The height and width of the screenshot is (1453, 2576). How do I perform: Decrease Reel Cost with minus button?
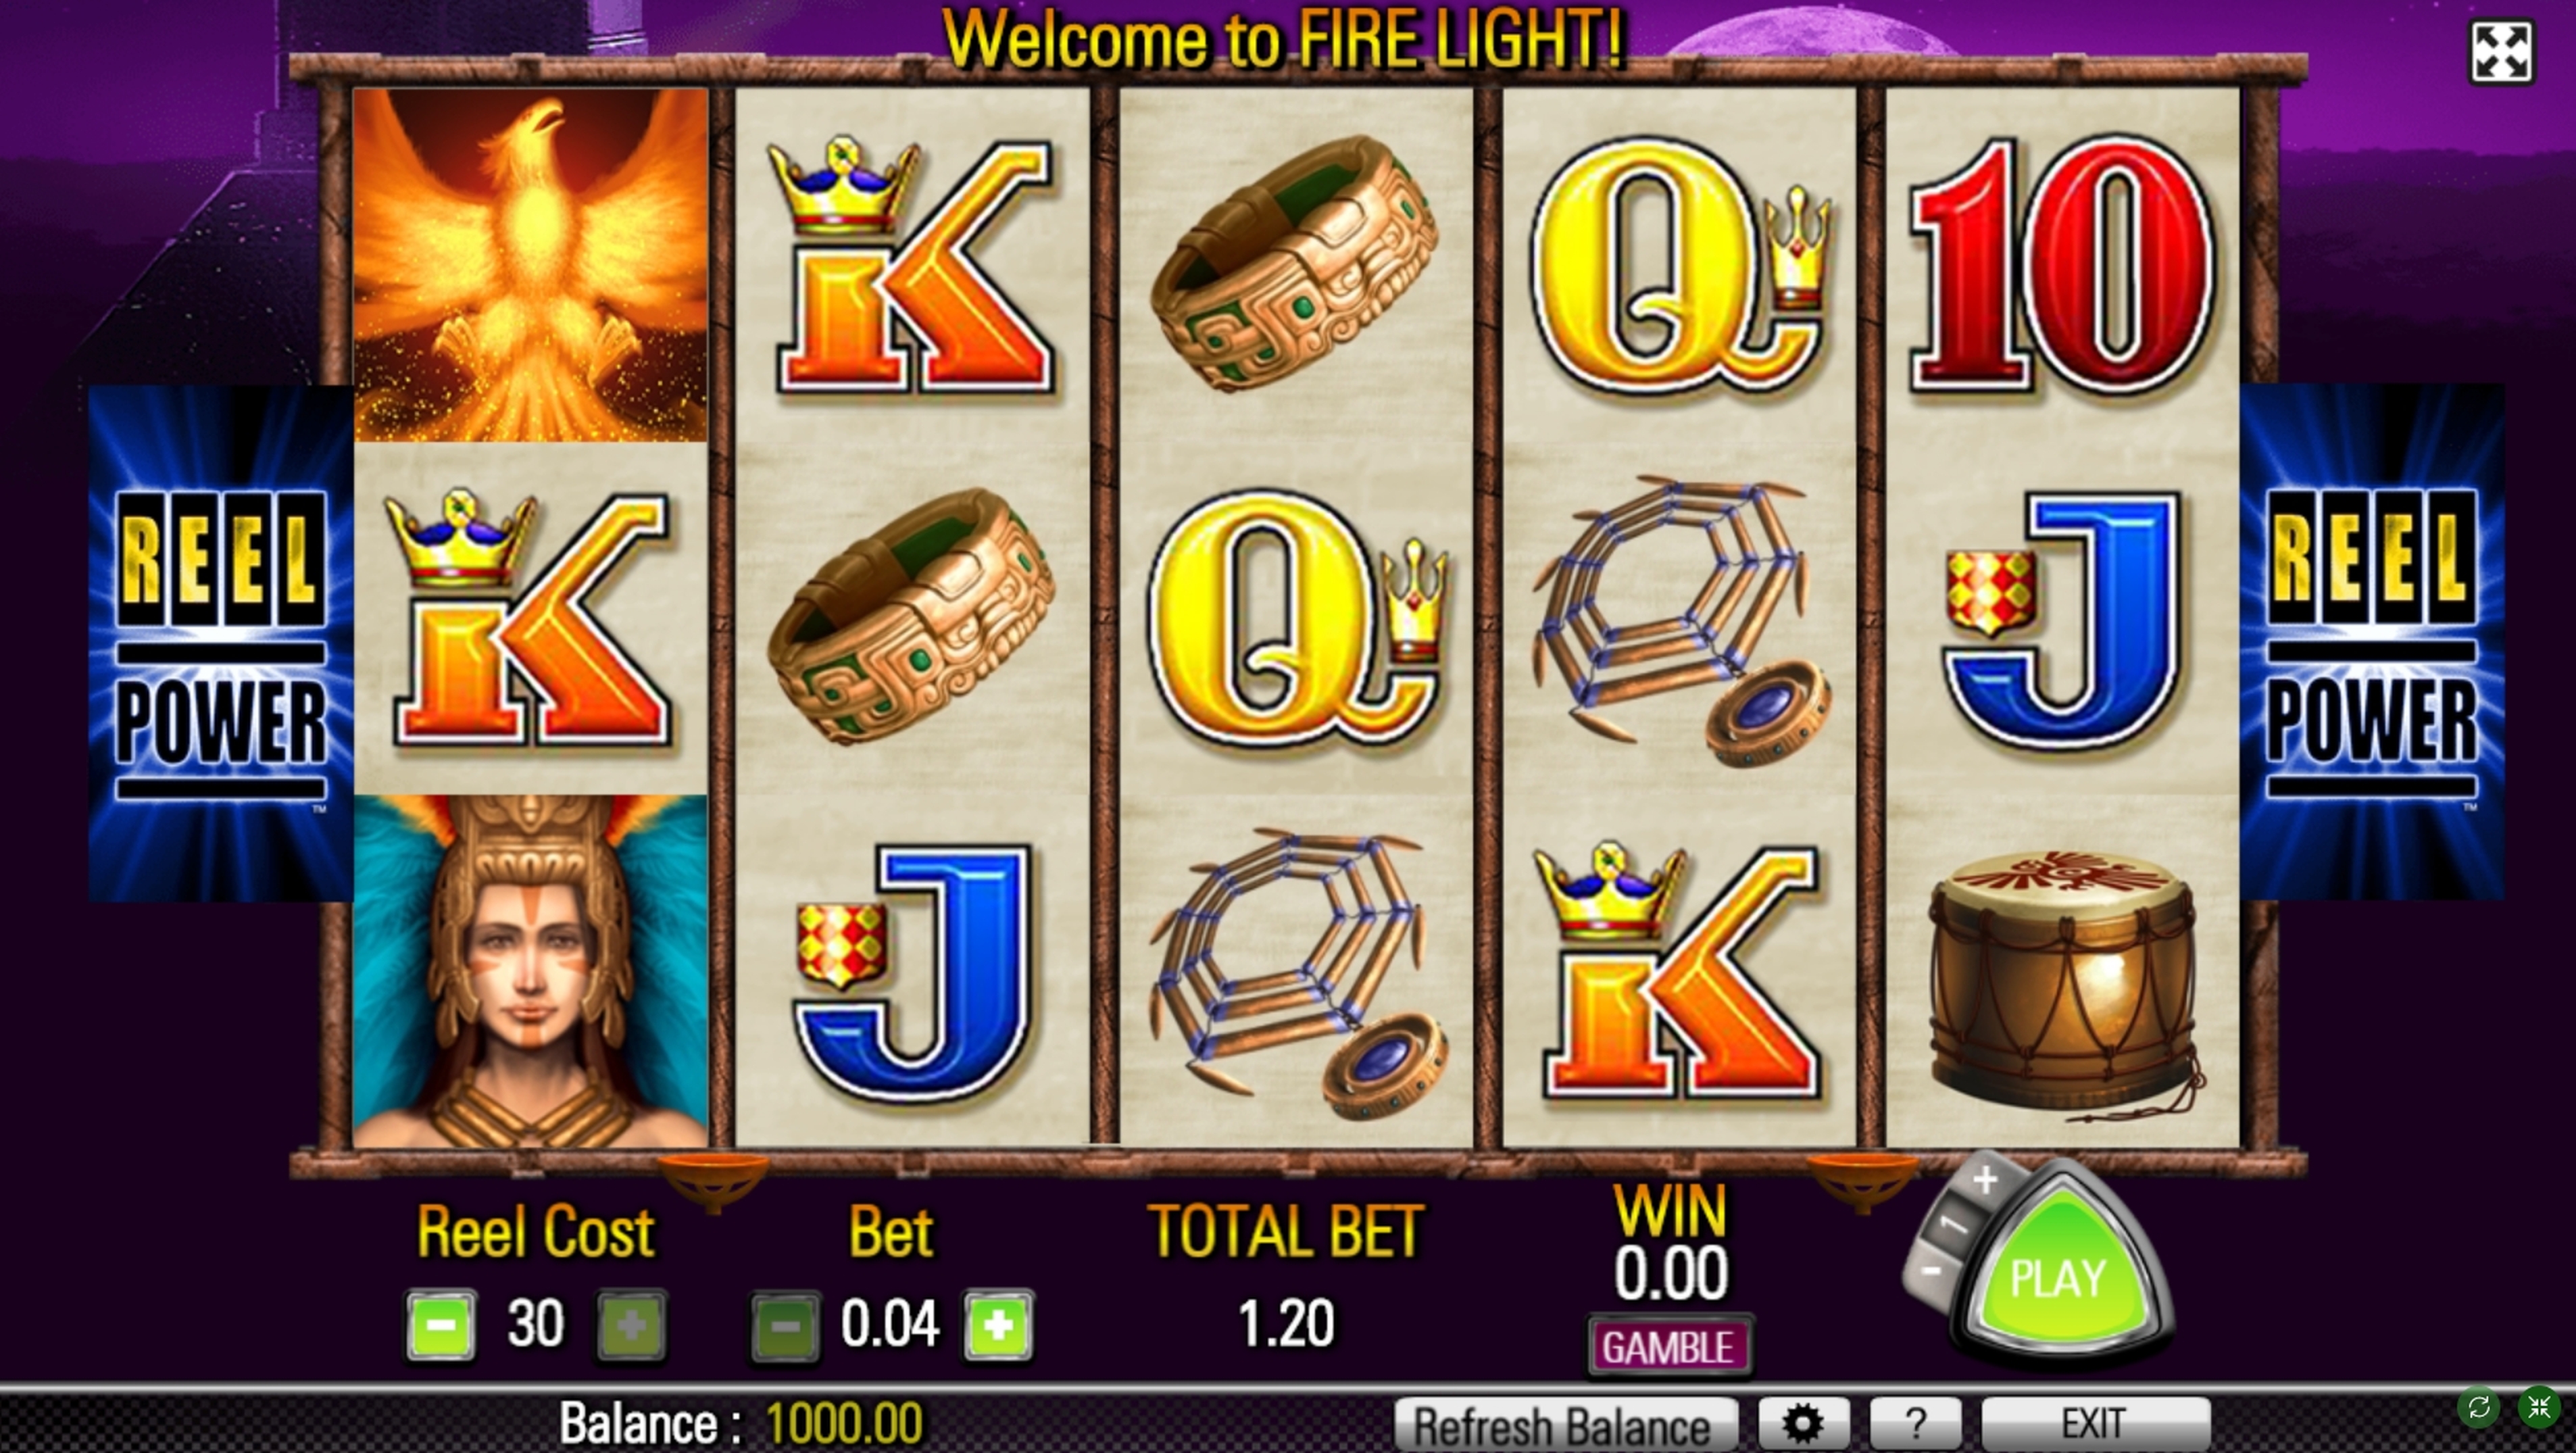click(x=441, y=1325)
